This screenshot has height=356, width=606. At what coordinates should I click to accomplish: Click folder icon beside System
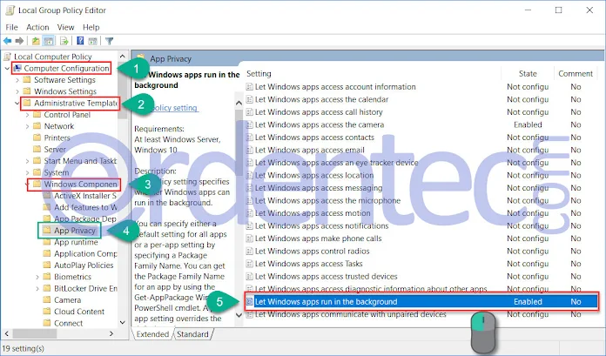[x=37, y=172]
